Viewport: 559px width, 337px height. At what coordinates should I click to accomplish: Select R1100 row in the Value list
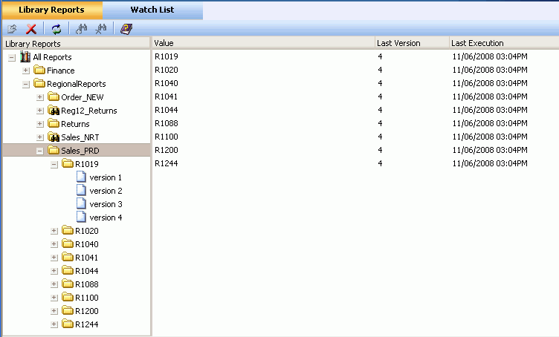pos(355,137)
